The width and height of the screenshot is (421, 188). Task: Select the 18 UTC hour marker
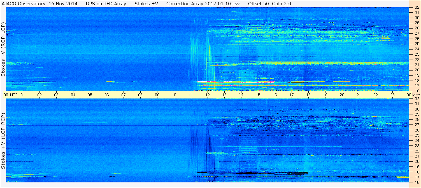coord(308,95)
